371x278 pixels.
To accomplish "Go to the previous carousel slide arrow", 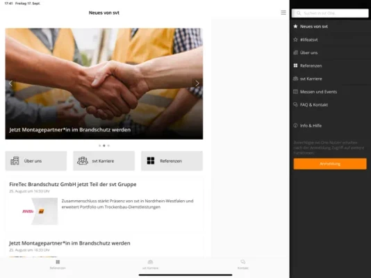I will coord(10,83).
